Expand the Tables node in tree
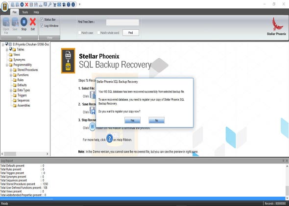 coord(7,50)
